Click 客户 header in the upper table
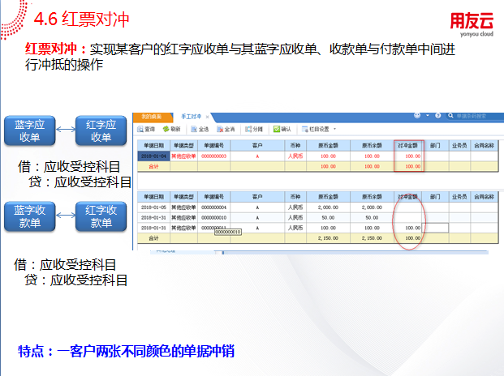This screenshot has height=376, width=504. pos(257,146)
